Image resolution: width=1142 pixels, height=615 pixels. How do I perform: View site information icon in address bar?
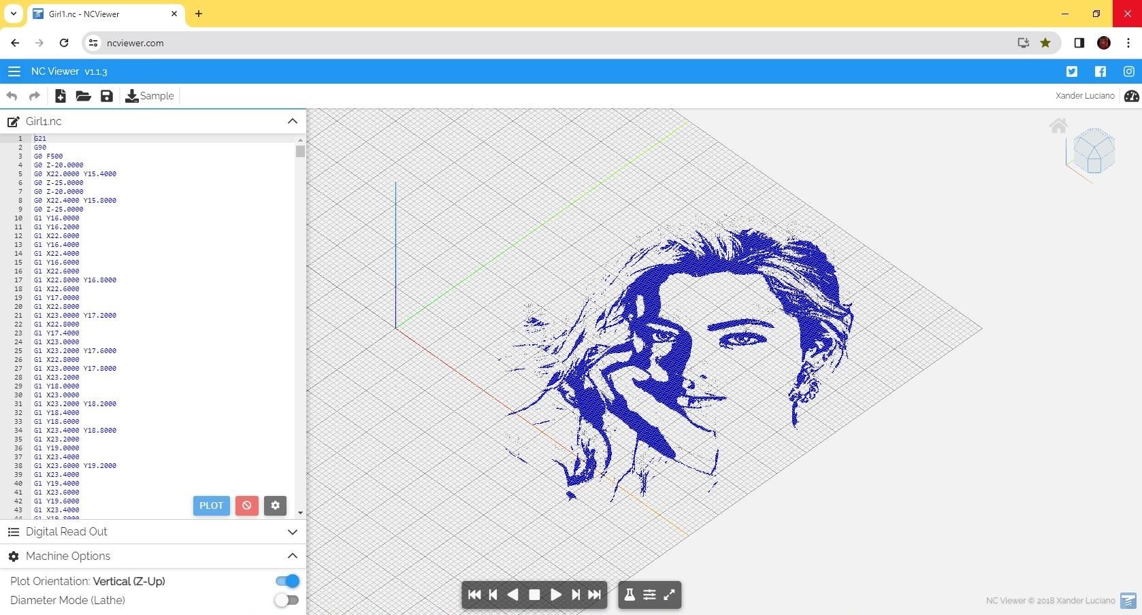(94, 43)
